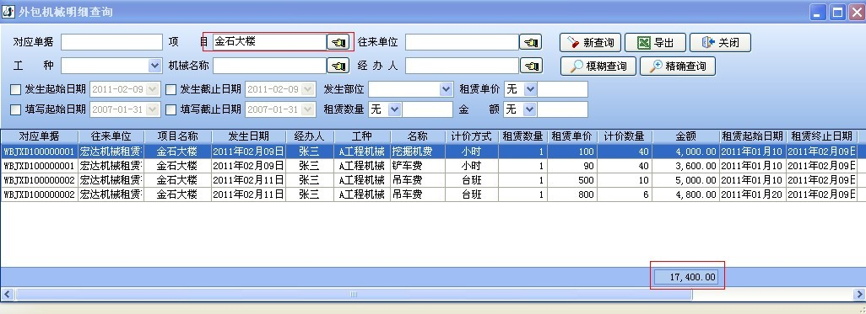This screenshot has height=314, width=866.
Task: Sort by 名称 column header
Action: pyautogui.click(x=418, y=136)
